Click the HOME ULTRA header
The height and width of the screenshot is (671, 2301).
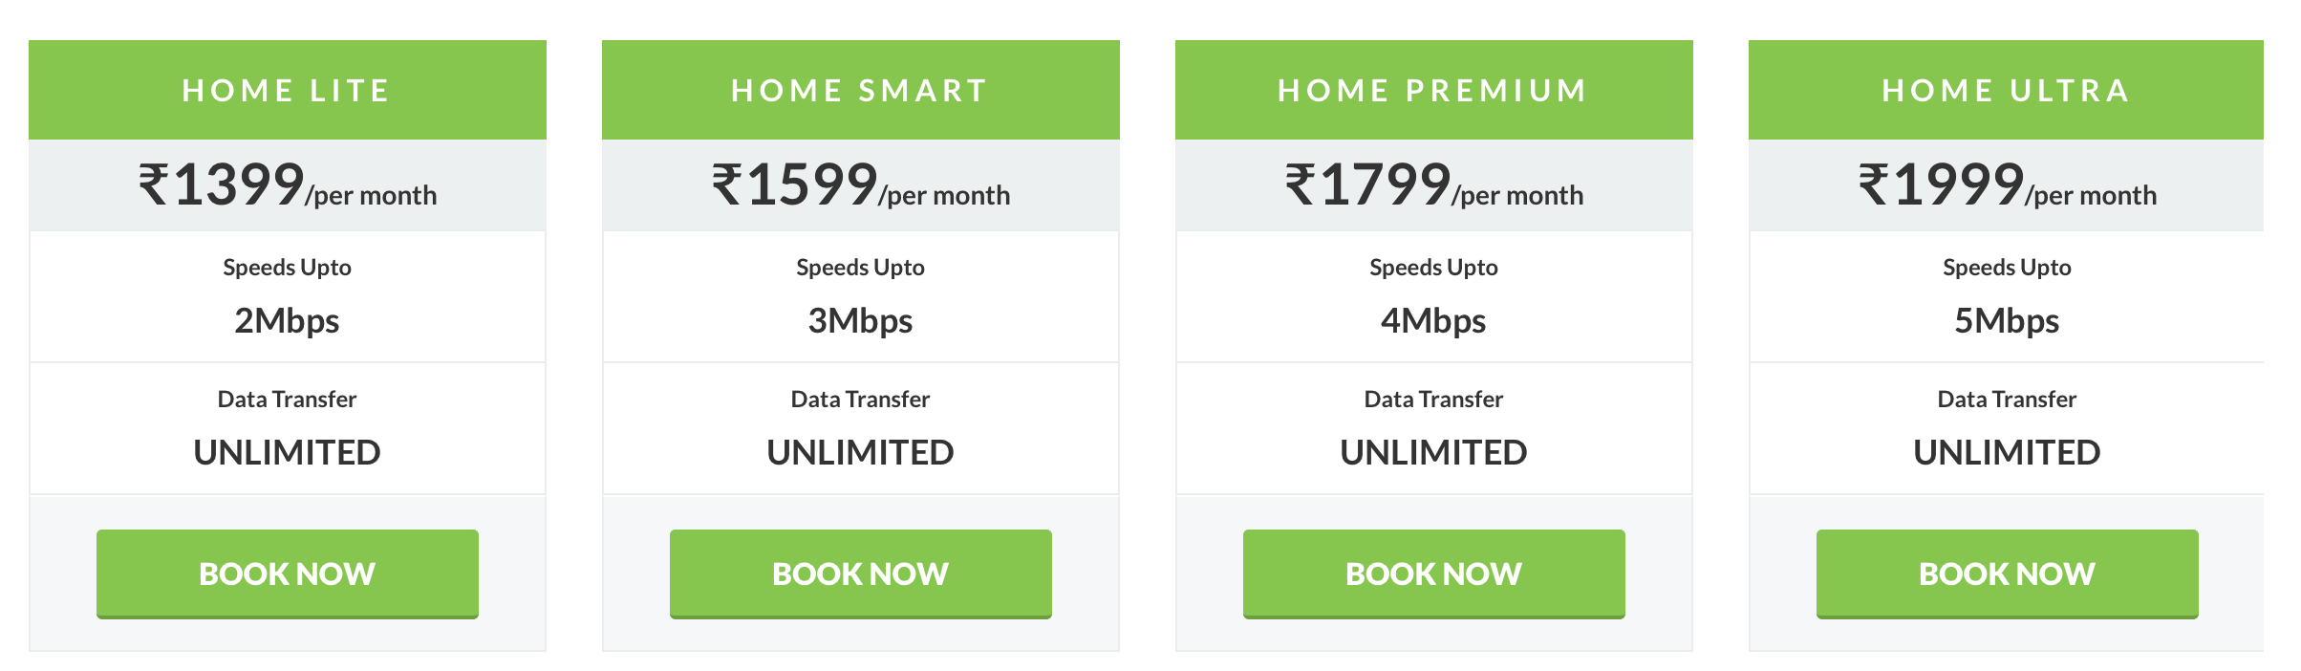click(x=2007, y=90)
